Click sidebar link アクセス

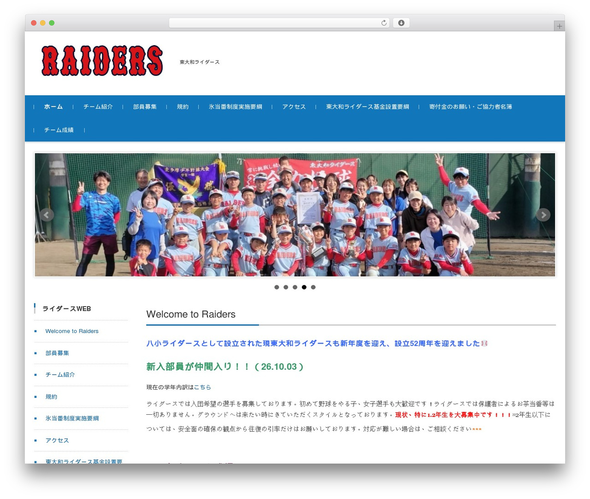click(57, 441)
